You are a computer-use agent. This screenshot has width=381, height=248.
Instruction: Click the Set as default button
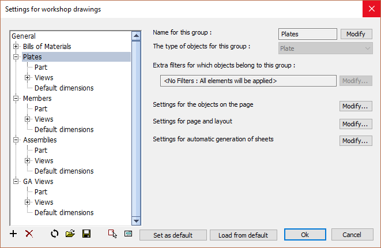click(x=173, y=235)
